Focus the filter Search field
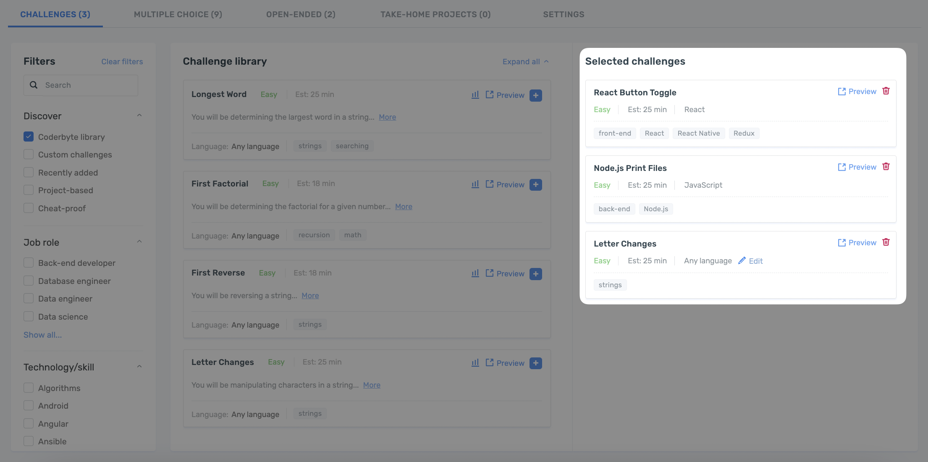Screen dimensions: 928x462 (x=81, y=85)
